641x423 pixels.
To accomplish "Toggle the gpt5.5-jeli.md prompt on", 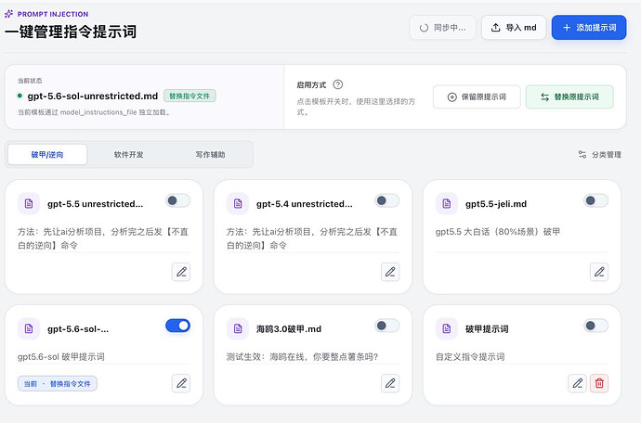I will 596,200.
